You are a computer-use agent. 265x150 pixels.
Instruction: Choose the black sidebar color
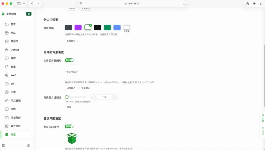(97, 27)
